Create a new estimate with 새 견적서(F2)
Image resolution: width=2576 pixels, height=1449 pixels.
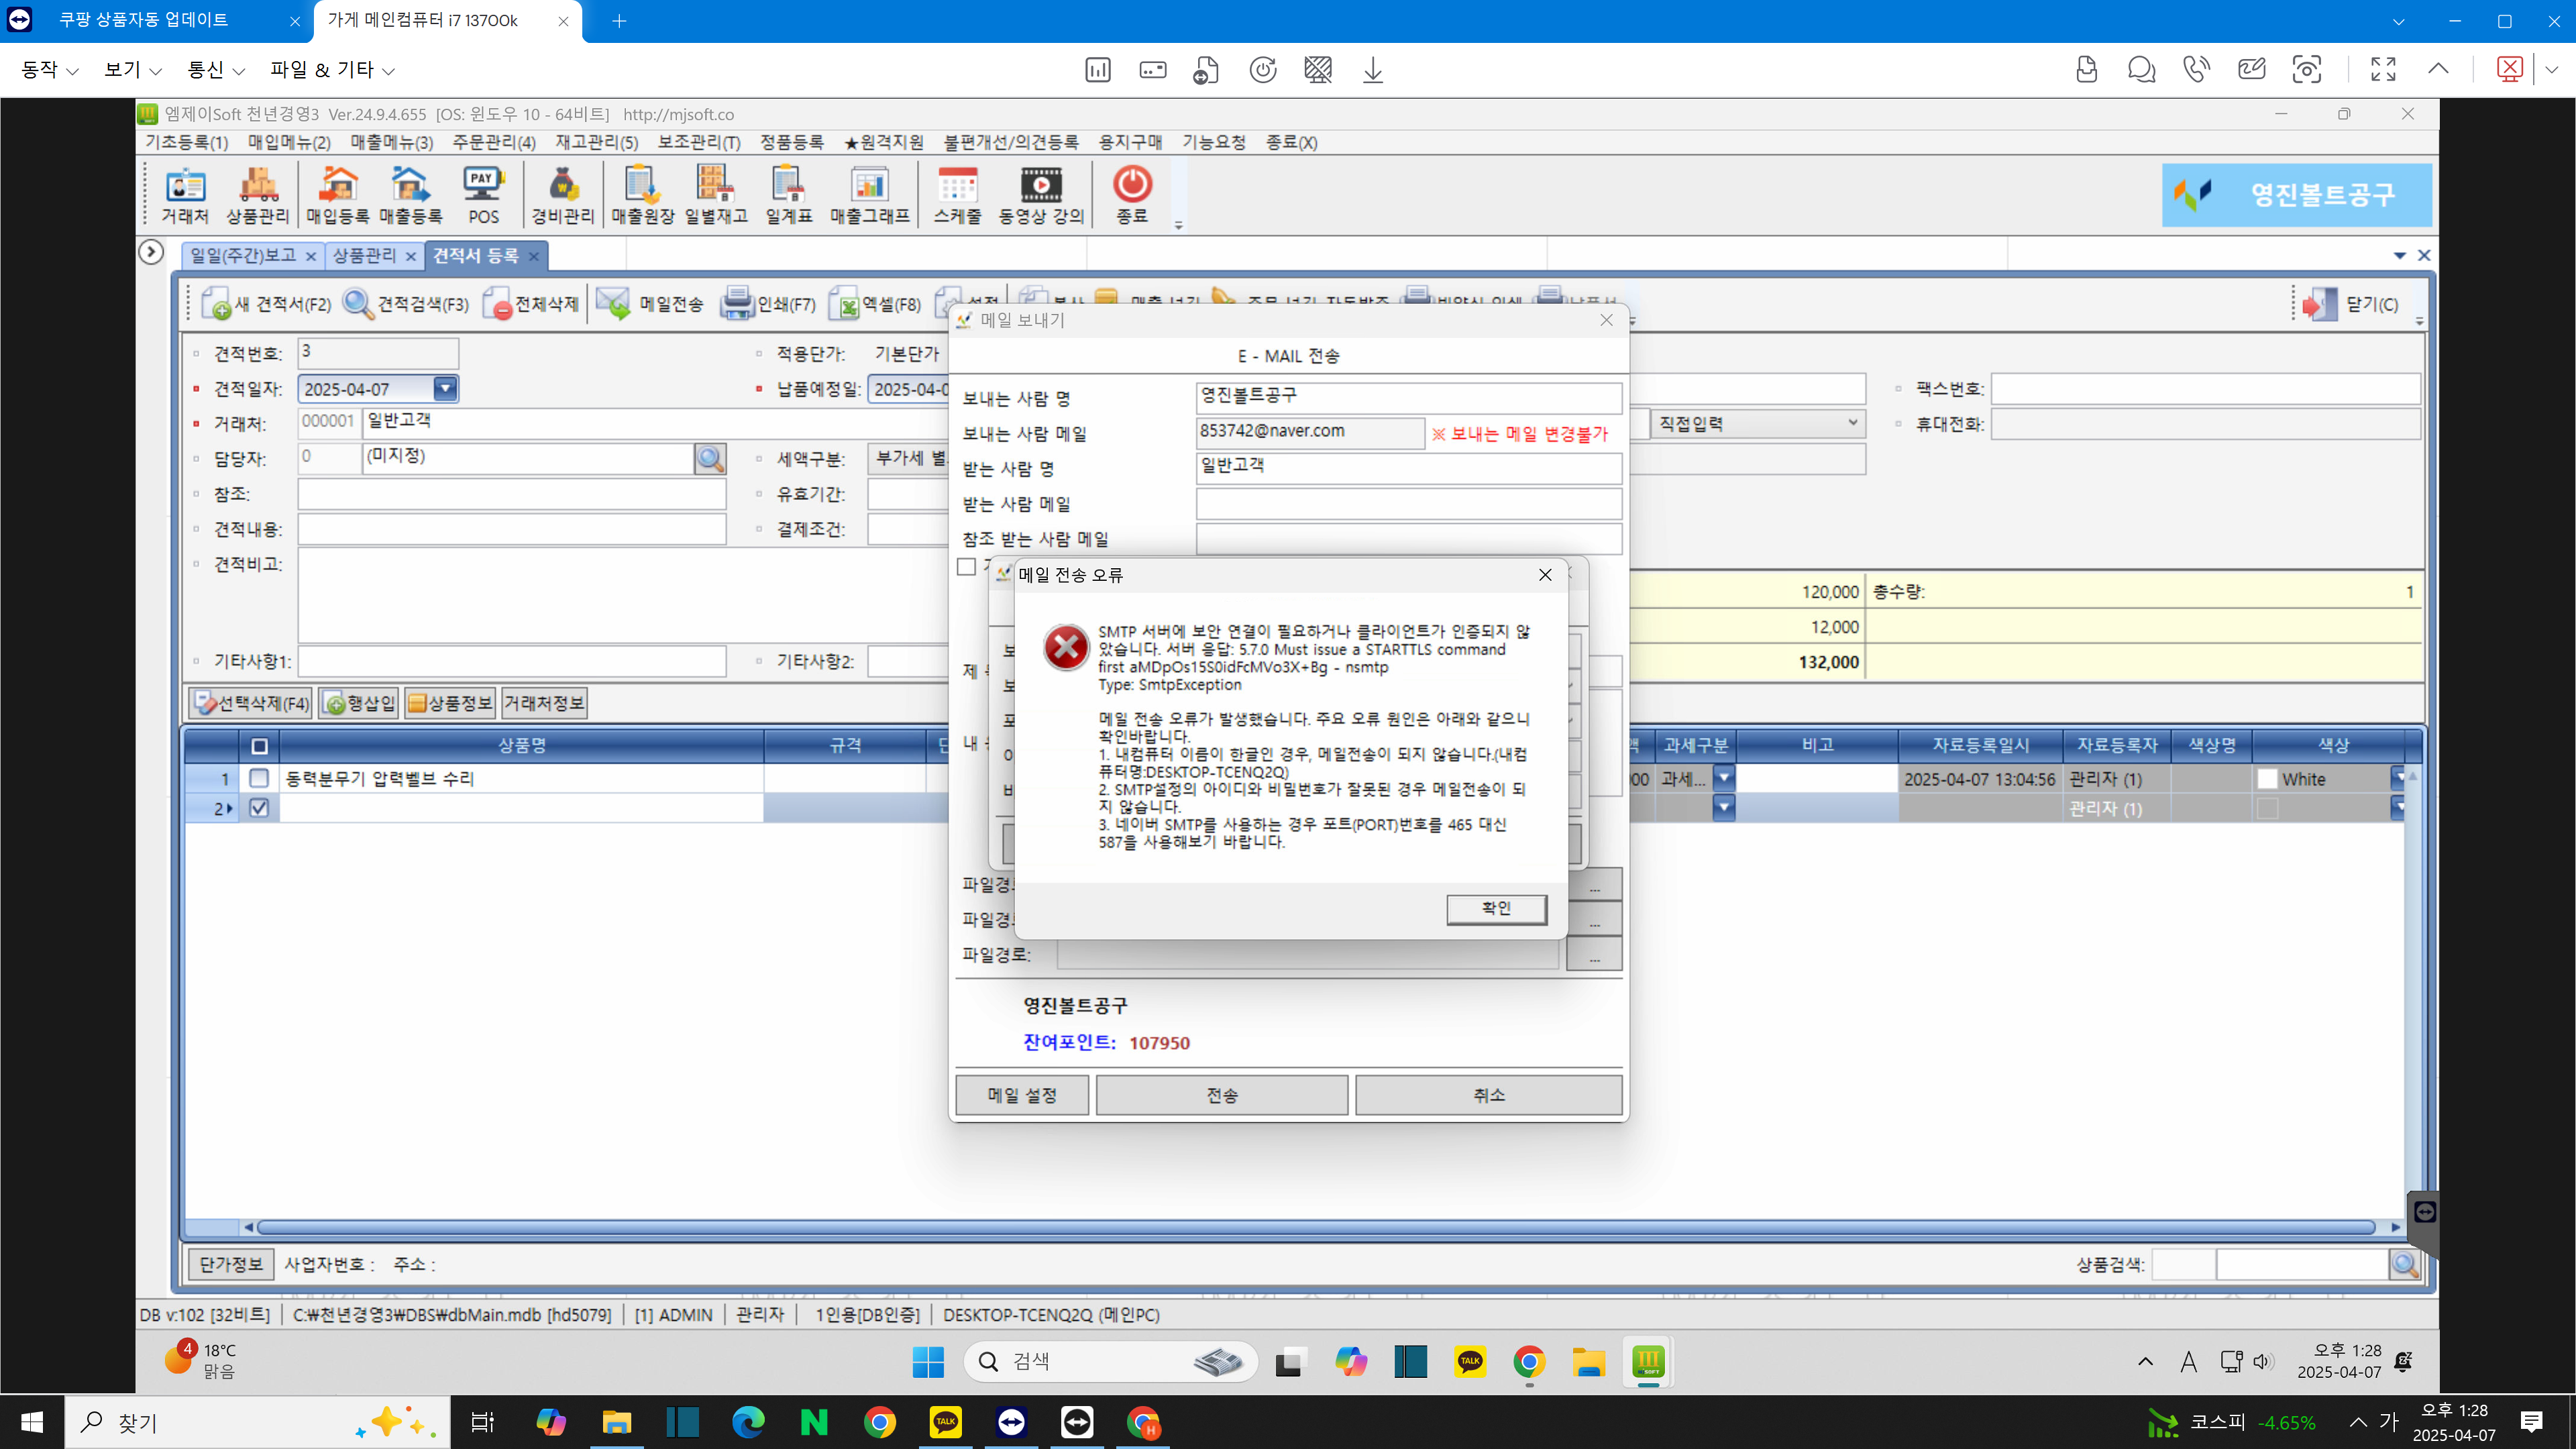[x=266, y=304]
